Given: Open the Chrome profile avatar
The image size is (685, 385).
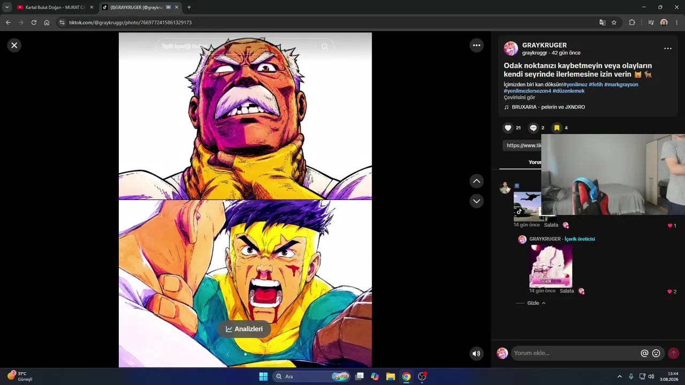Looking at the screenshot, I should coord(664,22).
